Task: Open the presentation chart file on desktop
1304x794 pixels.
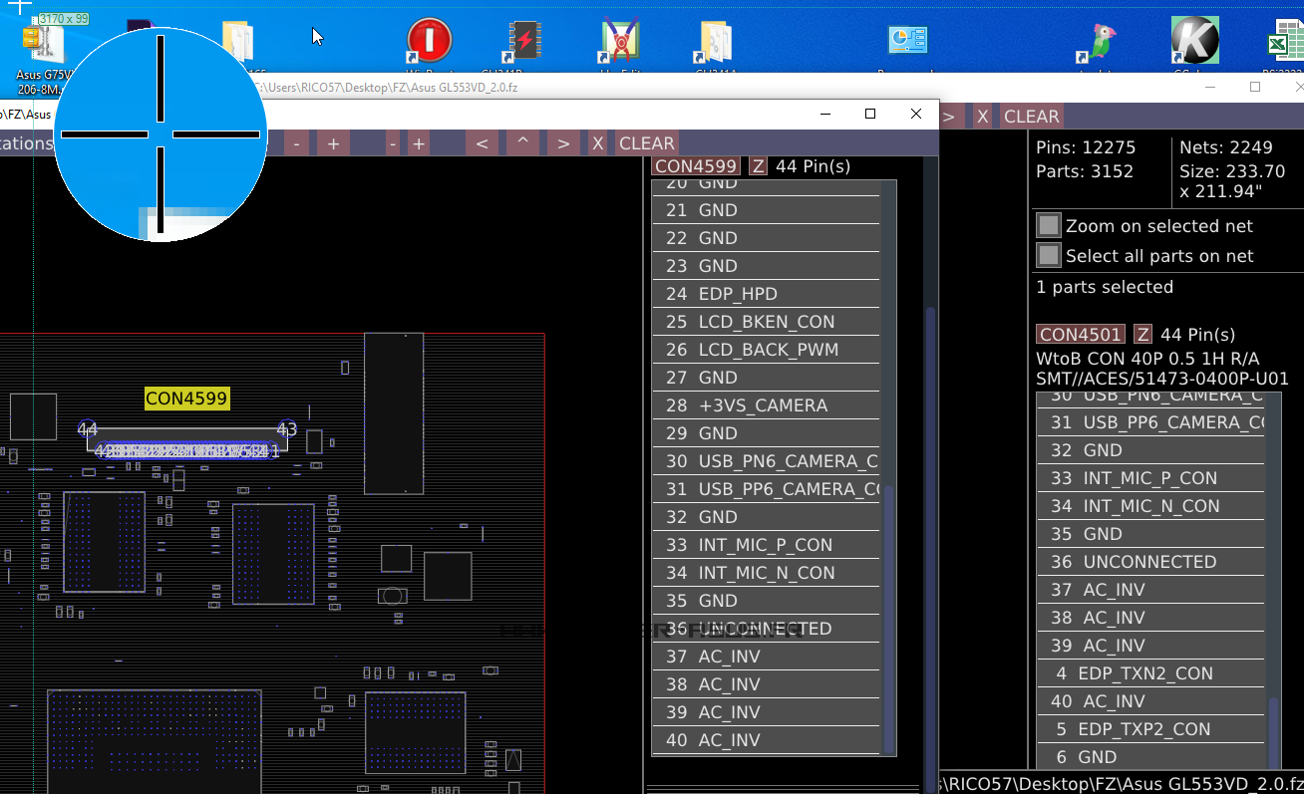Action: click(x=908, y=41)
